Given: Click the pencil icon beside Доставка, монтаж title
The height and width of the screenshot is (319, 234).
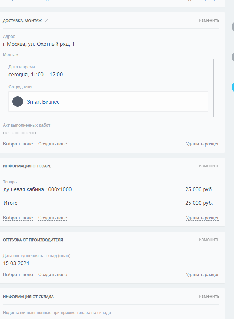Looking at the screenshot, I should (x=46, y=21).
